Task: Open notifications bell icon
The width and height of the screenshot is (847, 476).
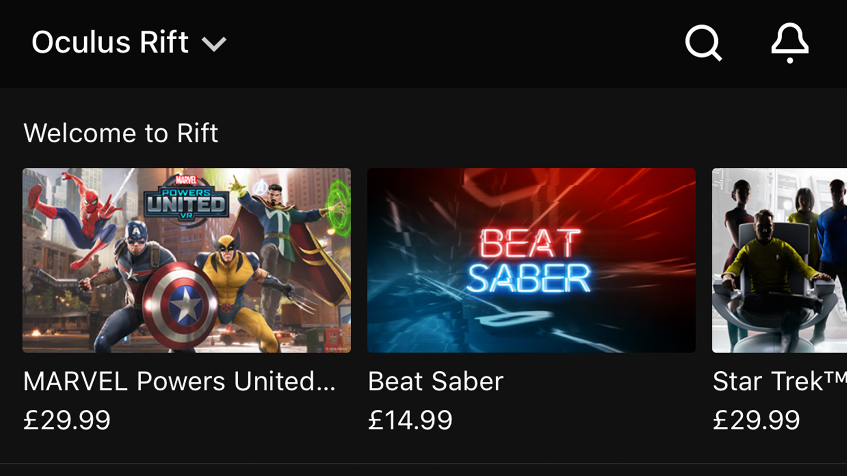Action: 790,43
